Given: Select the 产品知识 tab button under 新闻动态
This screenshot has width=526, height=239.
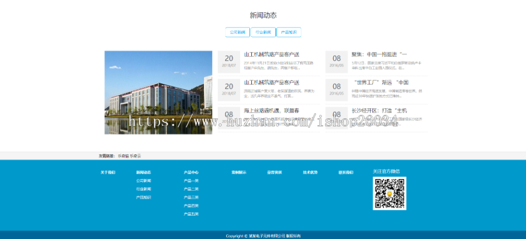Looking at the screenshot, I should [289, 32].
